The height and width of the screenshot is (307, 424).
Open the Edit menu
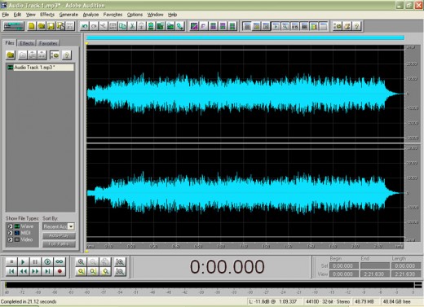(17, 15)
